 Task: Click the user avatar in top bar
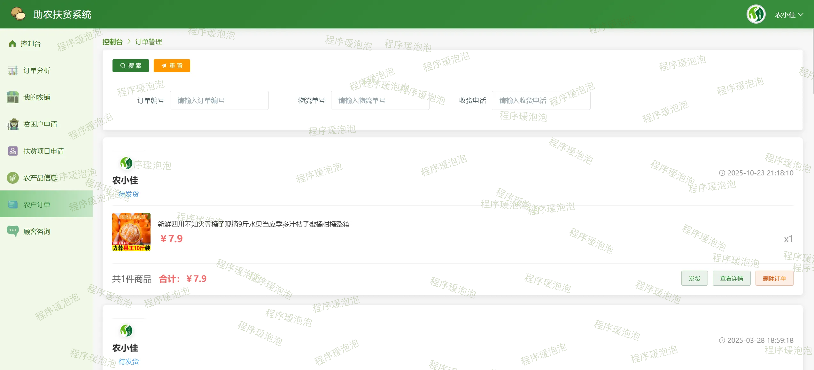click(x=756, y=14)
